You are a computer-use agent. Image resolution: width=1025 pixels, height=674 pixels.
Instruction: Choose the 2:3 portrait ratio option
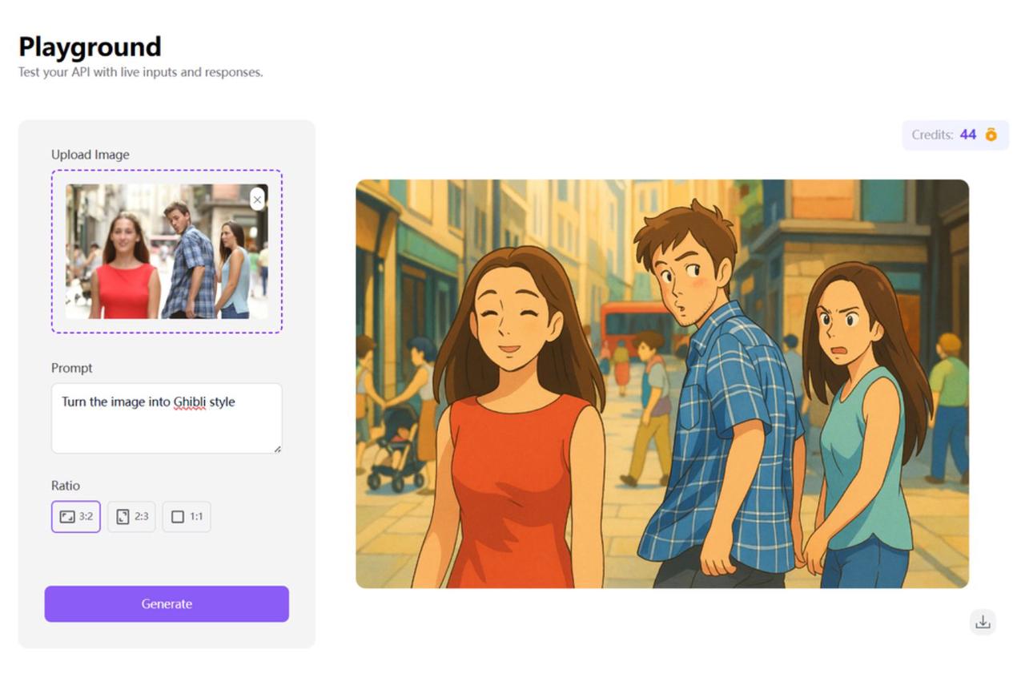click(132, 517)
